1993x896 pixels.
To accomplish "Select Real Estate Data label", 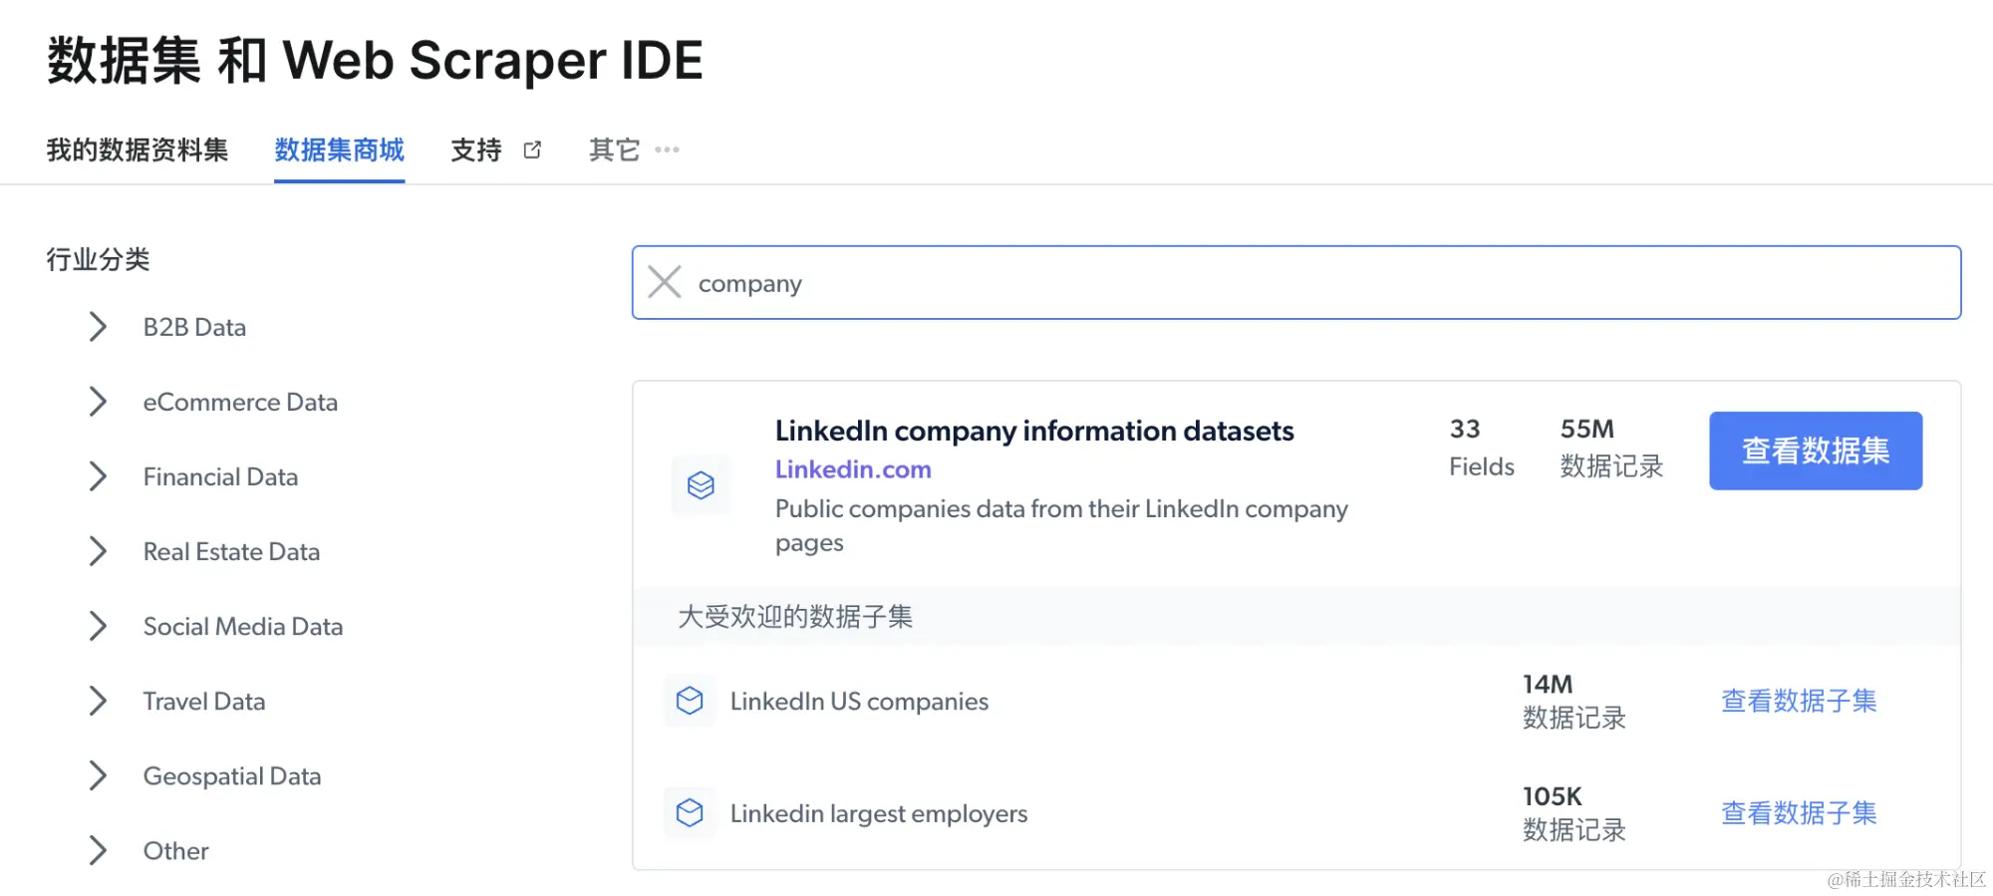I will click(231, 551).
